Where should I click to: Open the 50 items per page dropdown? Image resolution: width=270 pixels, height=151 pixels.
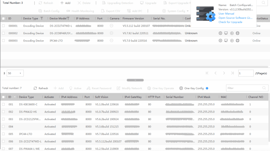(x=15, y=73)
